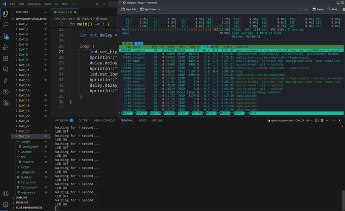
Task: Open the File menu
Action: 12,4
